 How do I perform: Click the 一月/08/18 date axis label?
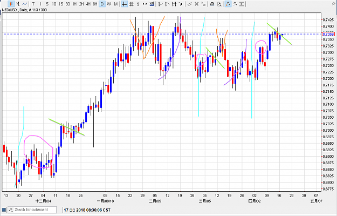pos(105,201)
